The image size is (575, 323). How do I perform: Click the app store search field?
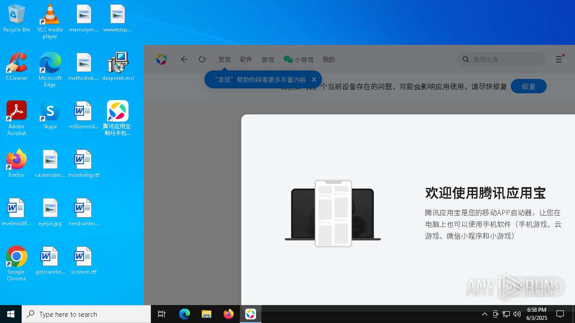point(501,59)
